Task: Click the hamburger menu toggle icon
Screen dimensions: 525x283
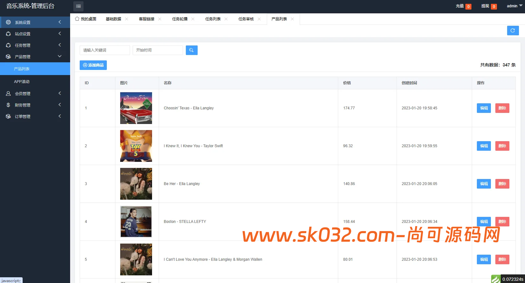Action: [78, 6]
